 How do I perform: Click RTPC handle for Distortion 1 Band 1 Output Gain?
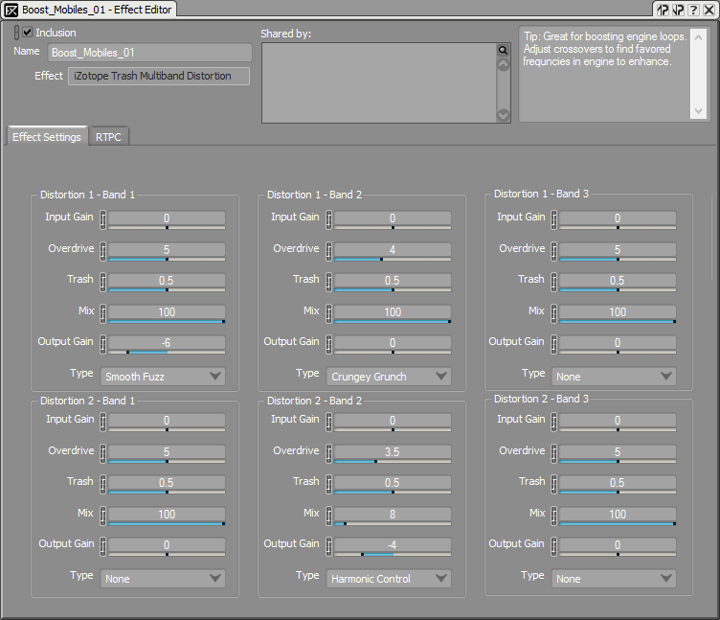click(x=102, y=345)
